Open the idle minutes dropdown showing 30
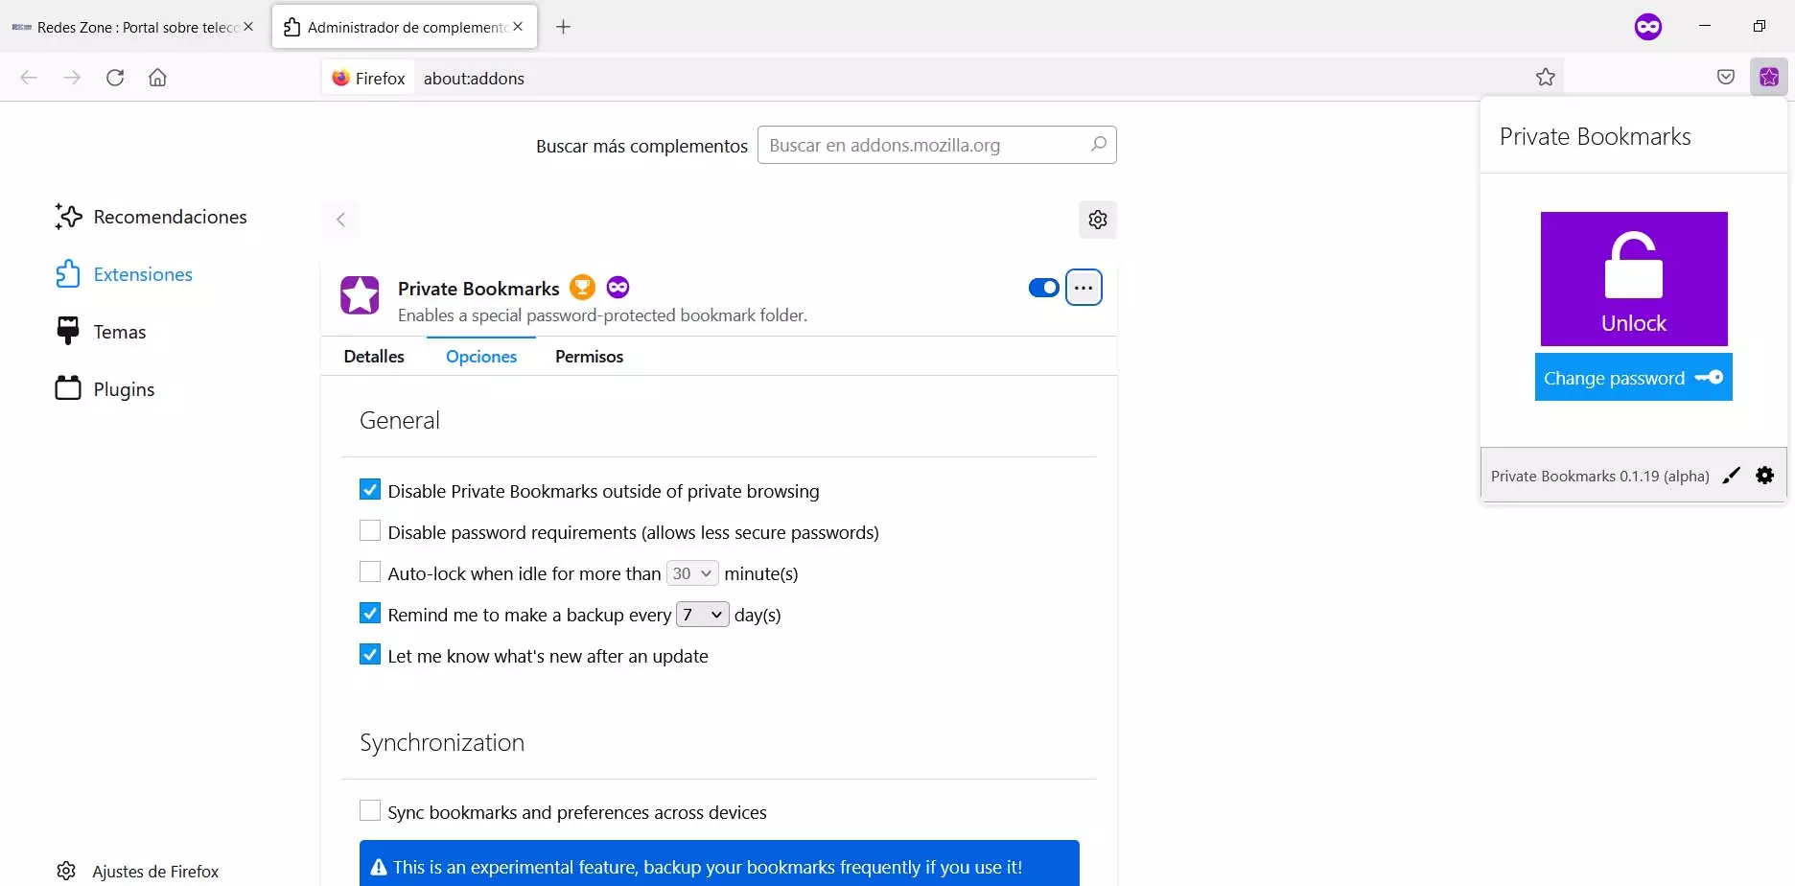1795x886 pixels. pos(691,573)
